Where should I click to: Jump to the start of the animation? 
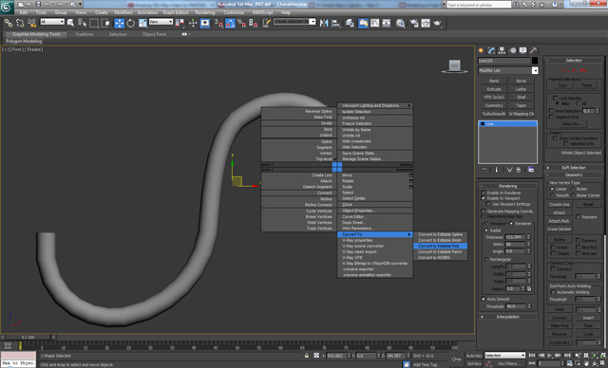click(x=532, y=356)
